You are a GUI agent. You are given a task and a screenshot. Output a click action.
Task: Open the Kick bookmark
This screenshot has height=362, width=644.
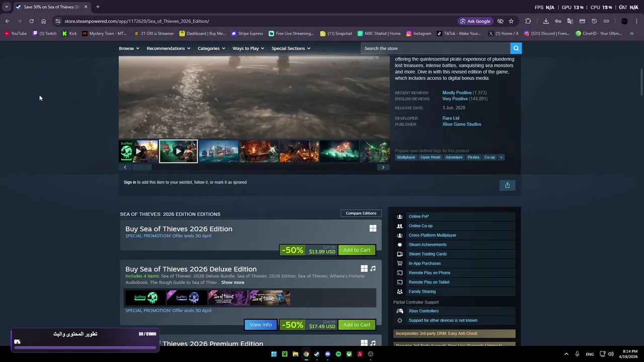pos(69,34)
